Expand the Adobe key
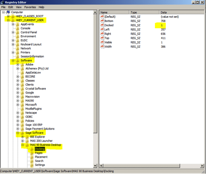Viewport: 206px width, 174px height. pyautogui.click(x=18, y=64)
